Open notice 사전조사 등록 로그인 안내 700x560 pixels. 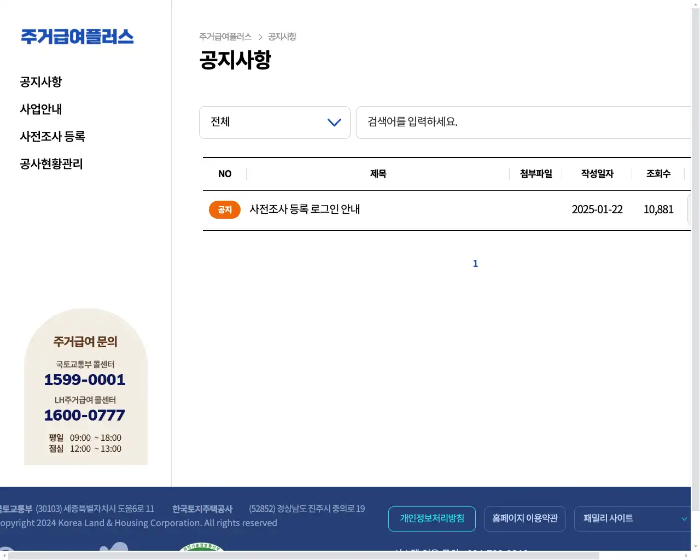click(x=305, y=209)
